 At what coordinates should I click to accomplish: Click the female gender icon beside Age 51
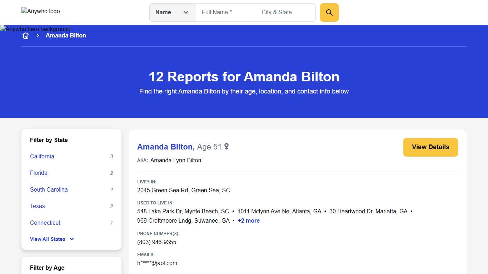(x=226, y=147)
